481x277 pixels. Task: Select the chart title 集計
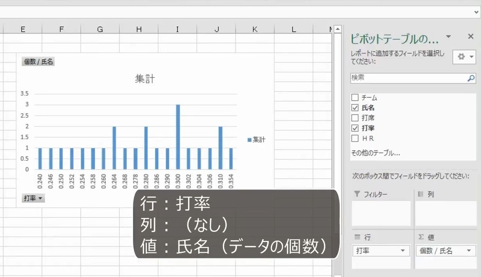tap(145, 79)
